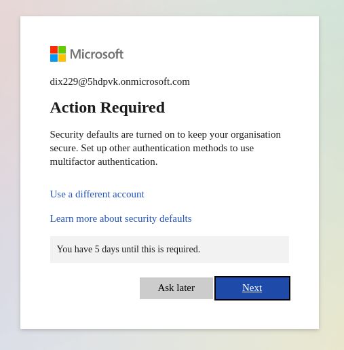Viewport: 344px width, 350px height.
Task: Choose Ask later to postpone setup
Action: click(x=176, y=288)
